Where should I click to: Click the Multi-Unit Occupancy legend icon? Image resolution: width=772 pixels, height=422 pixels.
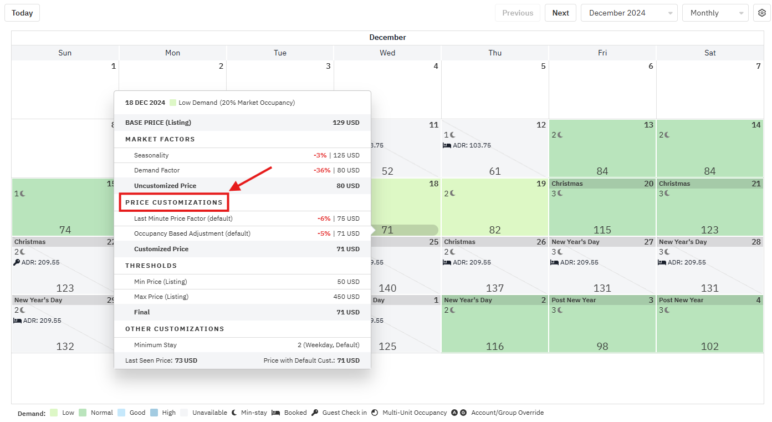pyautogui.click(x=375, y=413)
